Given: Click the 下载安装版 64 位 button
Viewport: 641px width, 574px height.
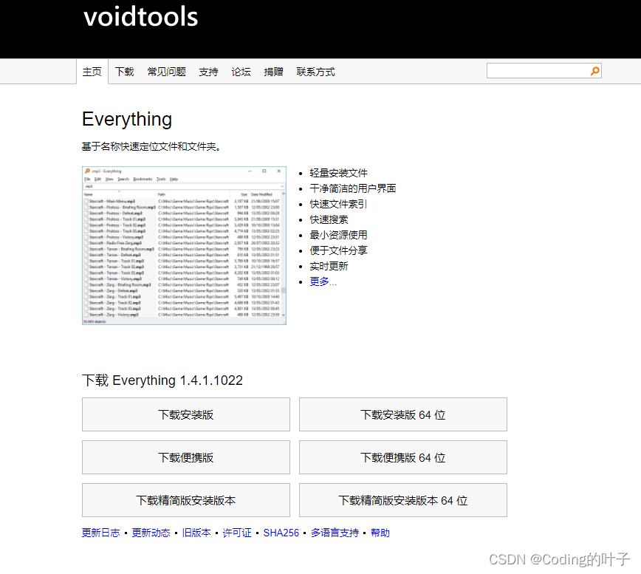Looking at the screenshot, I should [x=402, y=414].
